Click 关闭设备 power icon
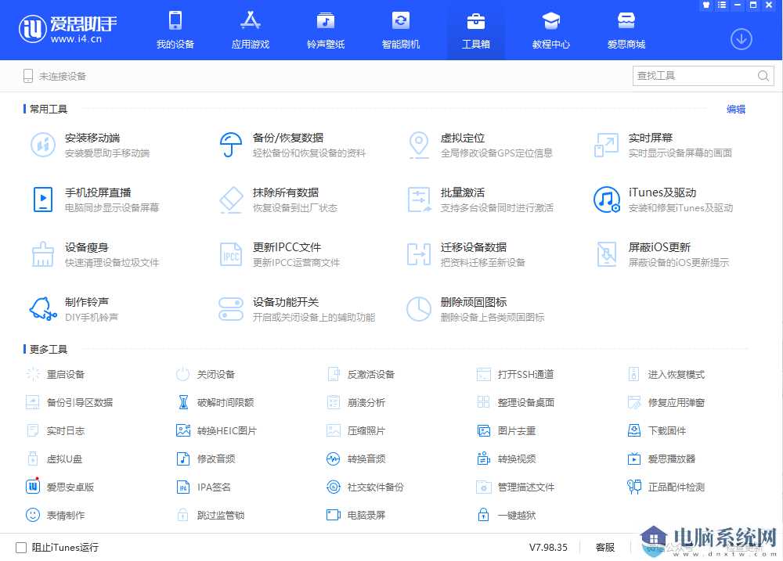Image resolution: width=783 pixels, height=561 pixels. [182, 374]
